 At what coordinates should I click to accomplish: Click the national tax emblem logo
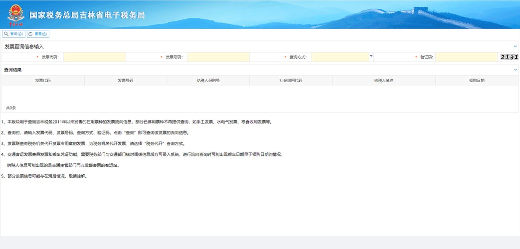(x=15, y=14)
